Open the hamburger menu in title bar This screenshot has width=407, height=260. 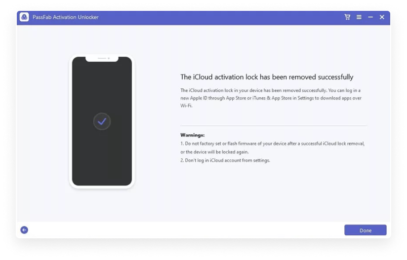click(x=359, y=17)
